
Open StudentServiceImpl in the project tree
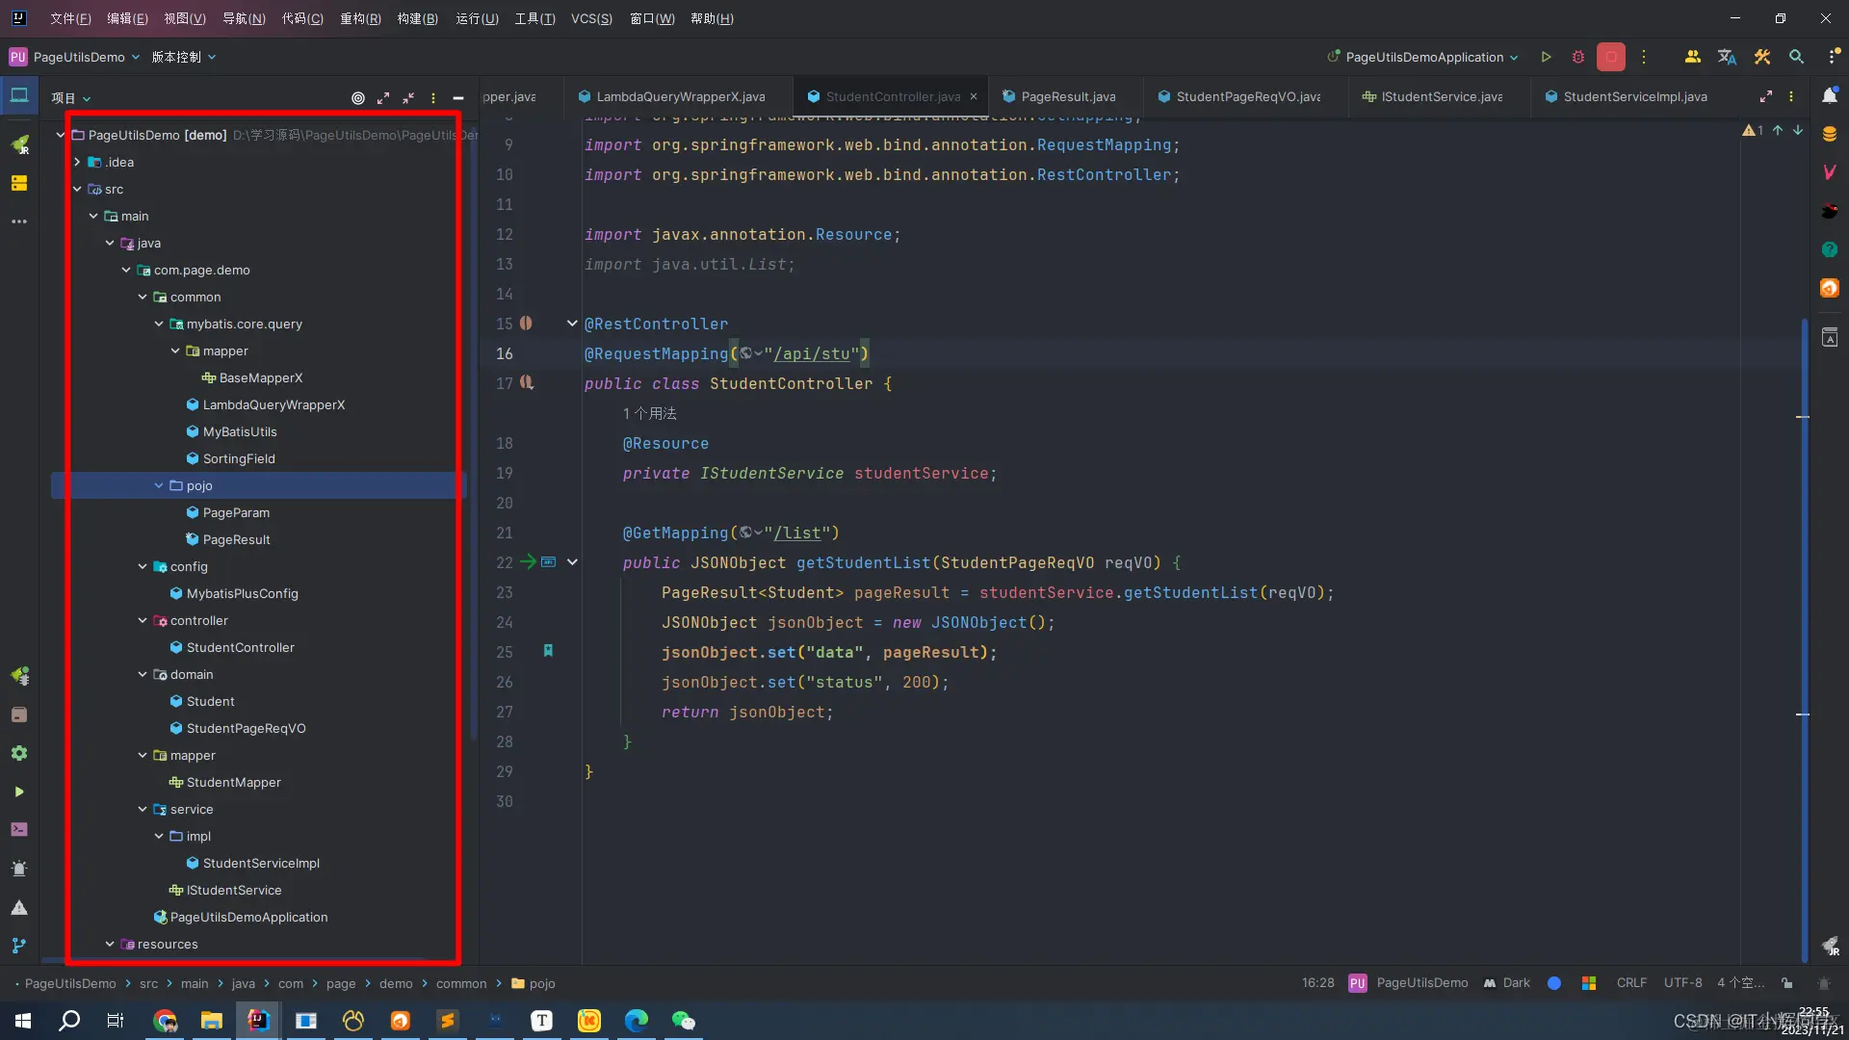pos(260,863)
